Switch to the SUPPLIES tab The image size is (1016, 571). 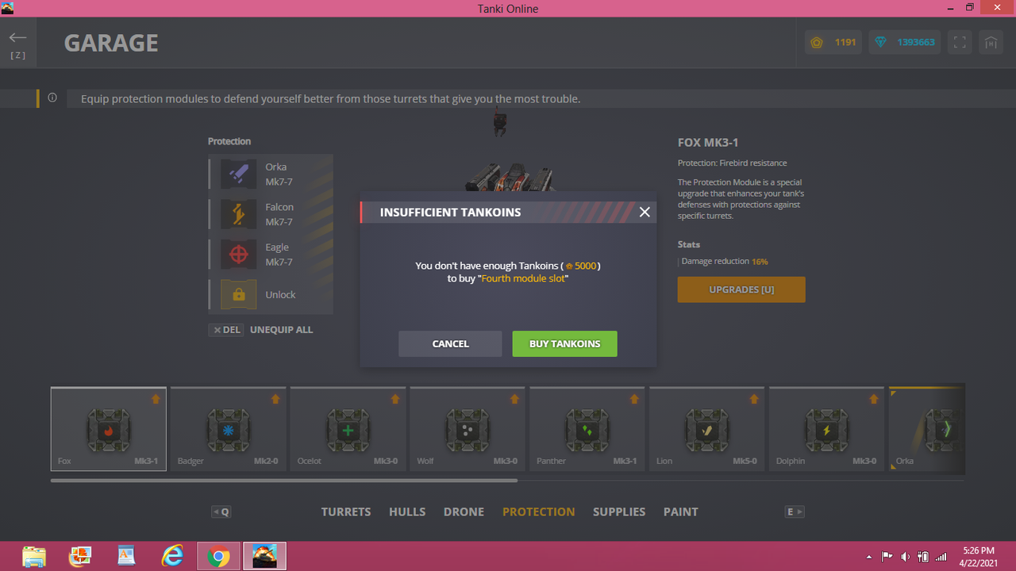coord(619,512)
